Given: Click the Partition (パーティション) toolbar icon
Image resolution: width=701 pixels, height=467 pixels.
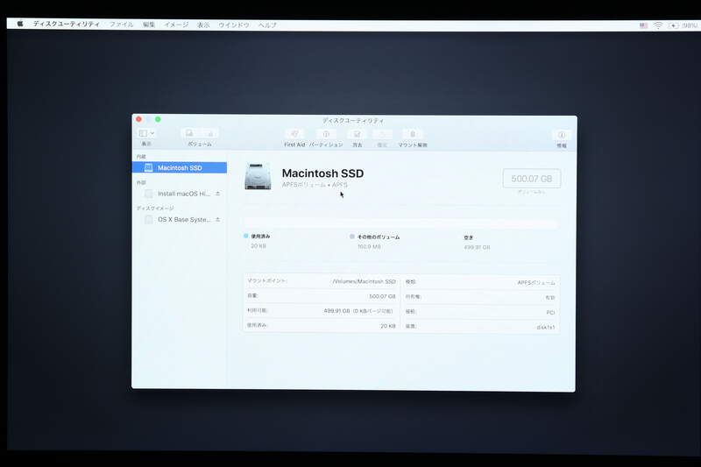Looking at the screenshot, I should pos(326,134).
